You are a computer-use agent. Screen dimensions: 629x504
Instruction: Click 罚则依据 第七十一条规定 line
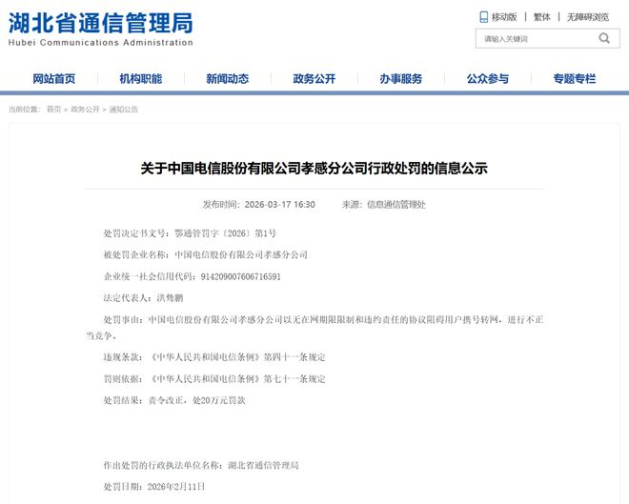coord(214,378)
